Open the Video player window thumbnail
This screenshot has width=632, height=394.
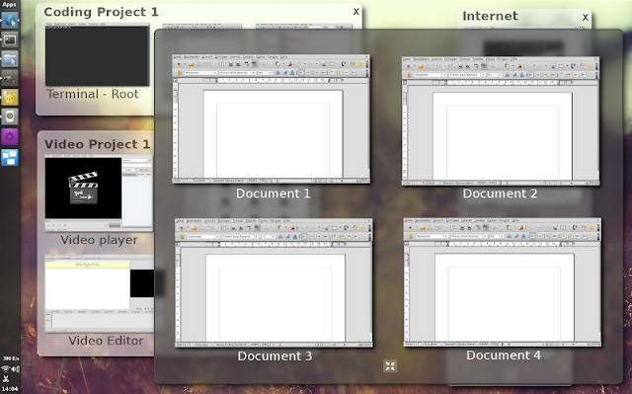point(99,194)
